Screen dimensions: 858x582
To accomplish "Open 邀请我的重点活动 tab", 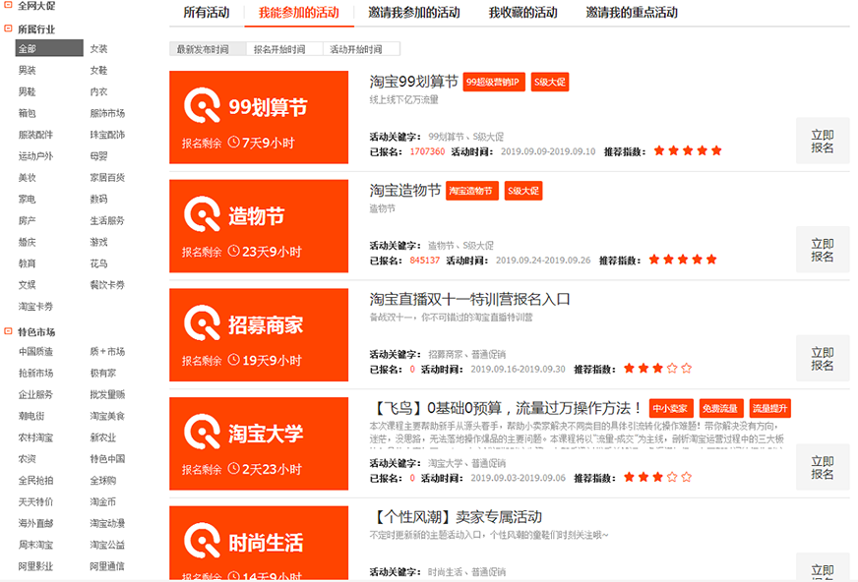I will [632, 13].
